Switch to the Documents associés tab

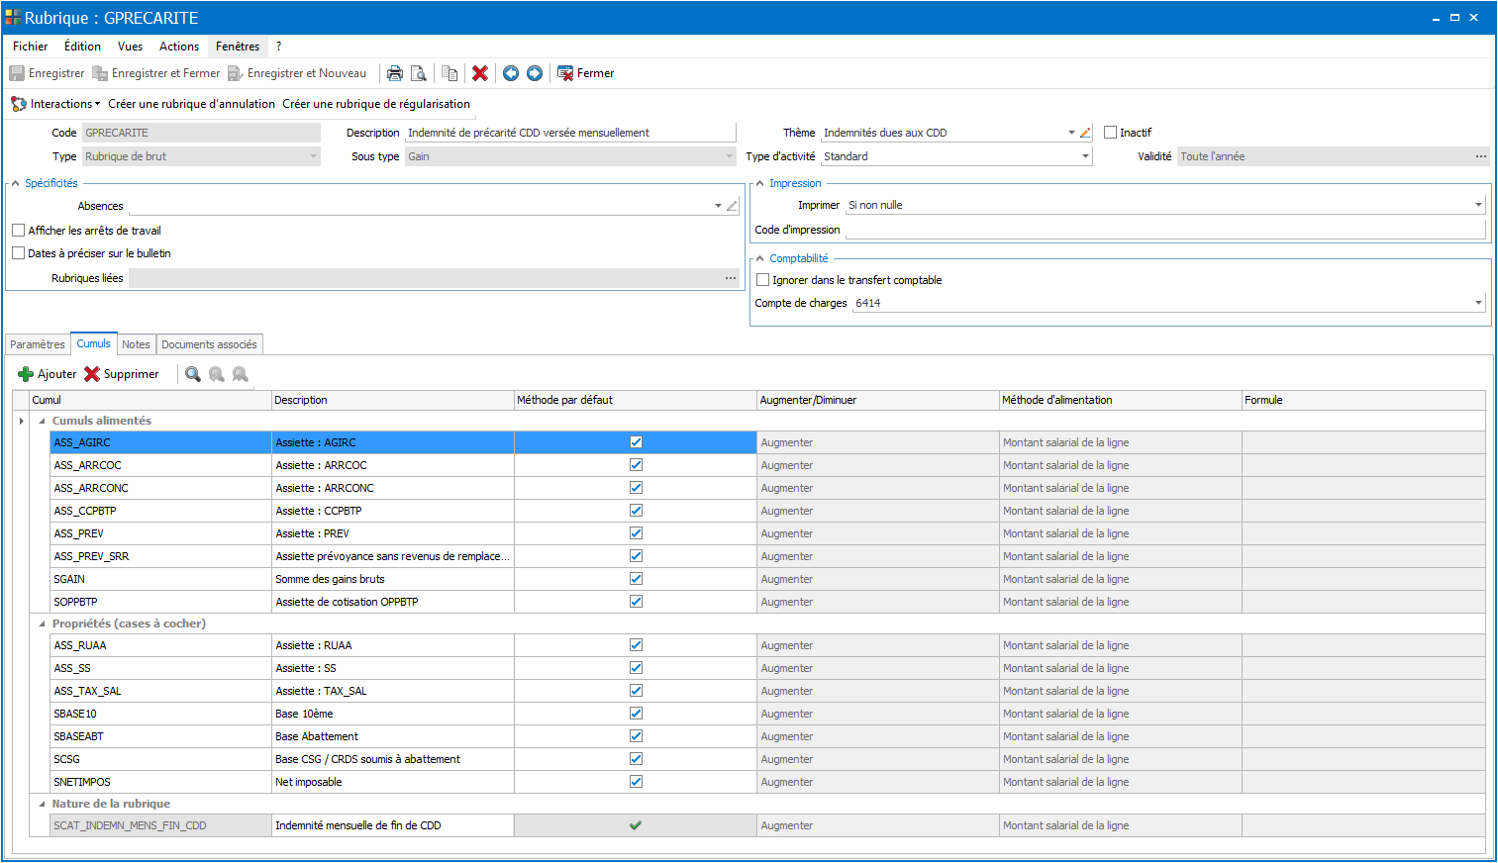point(209,344)
